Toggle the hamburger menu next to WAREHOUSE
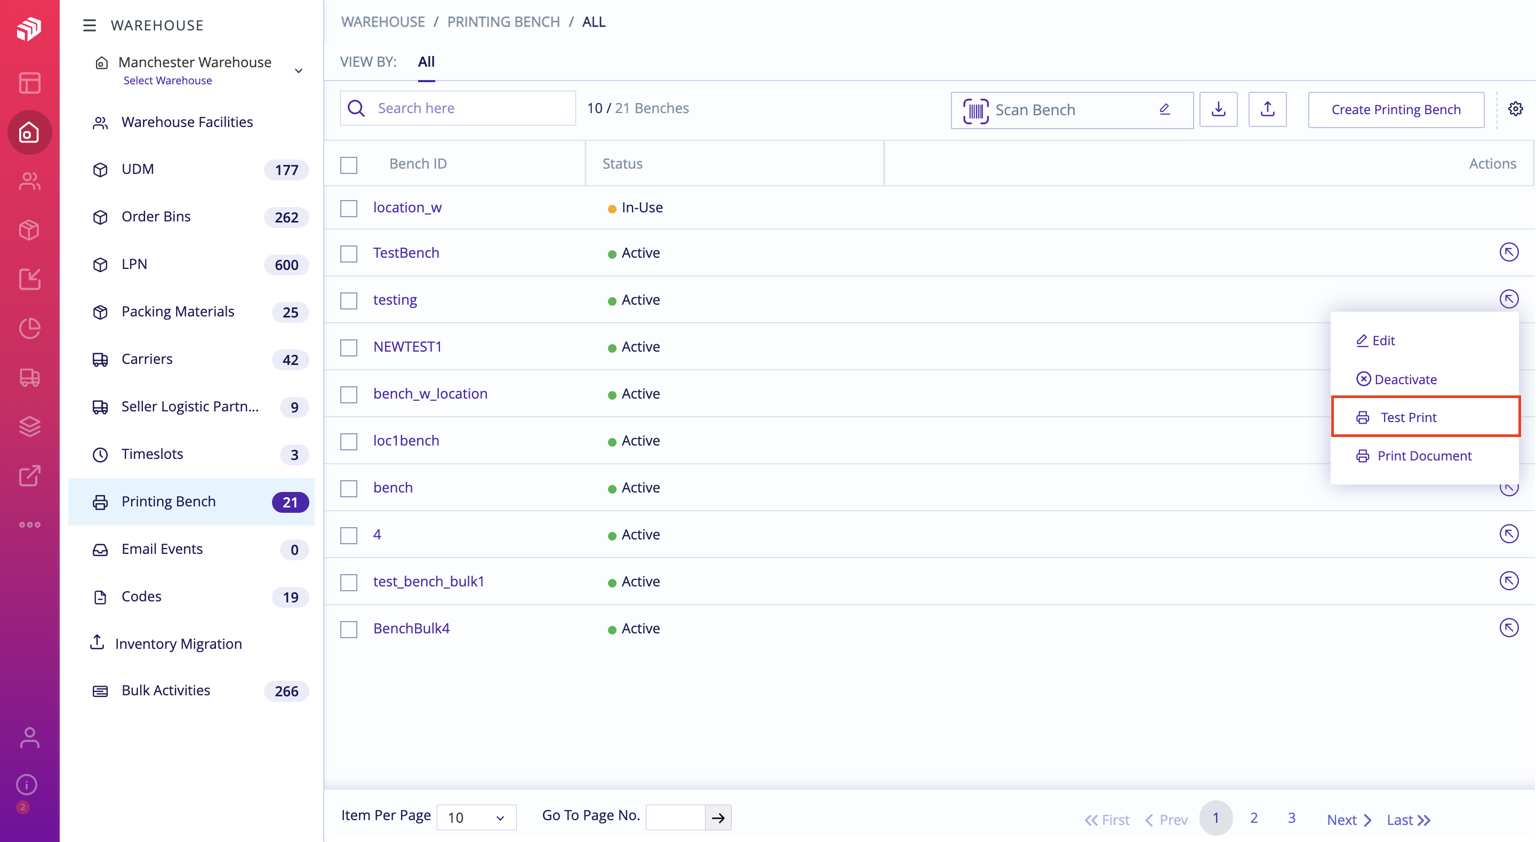This screenshot has width=1536, height=842. tap(90, 25)
